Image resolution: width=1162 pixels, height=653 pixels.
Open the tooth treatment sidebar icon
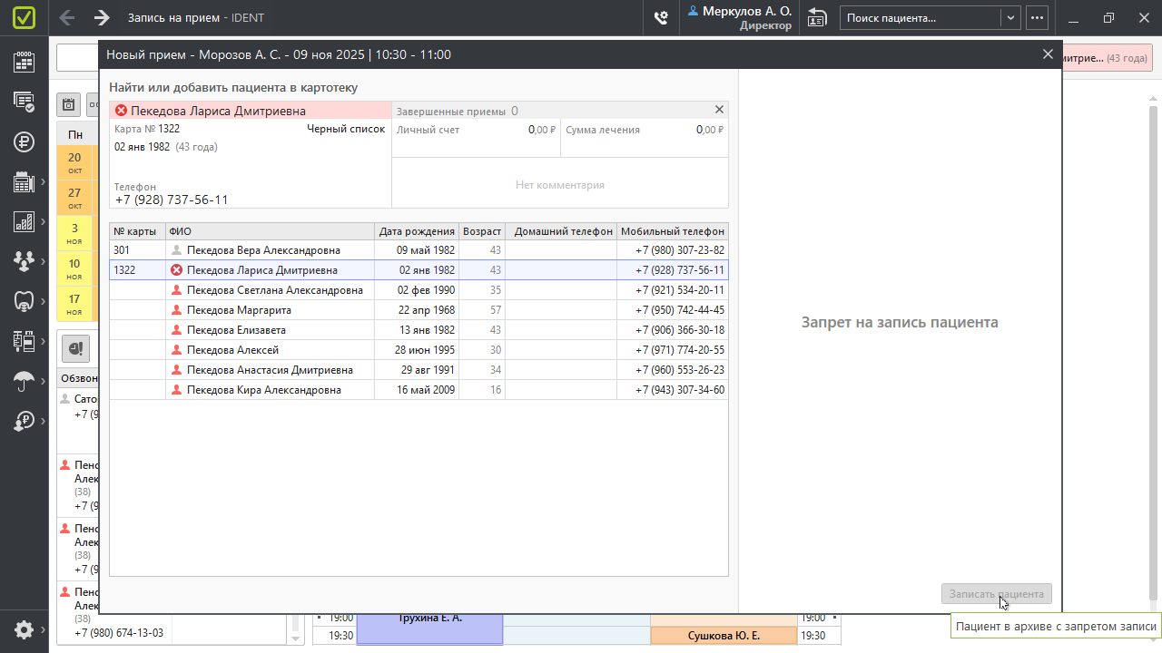click(x=24, y=301)
